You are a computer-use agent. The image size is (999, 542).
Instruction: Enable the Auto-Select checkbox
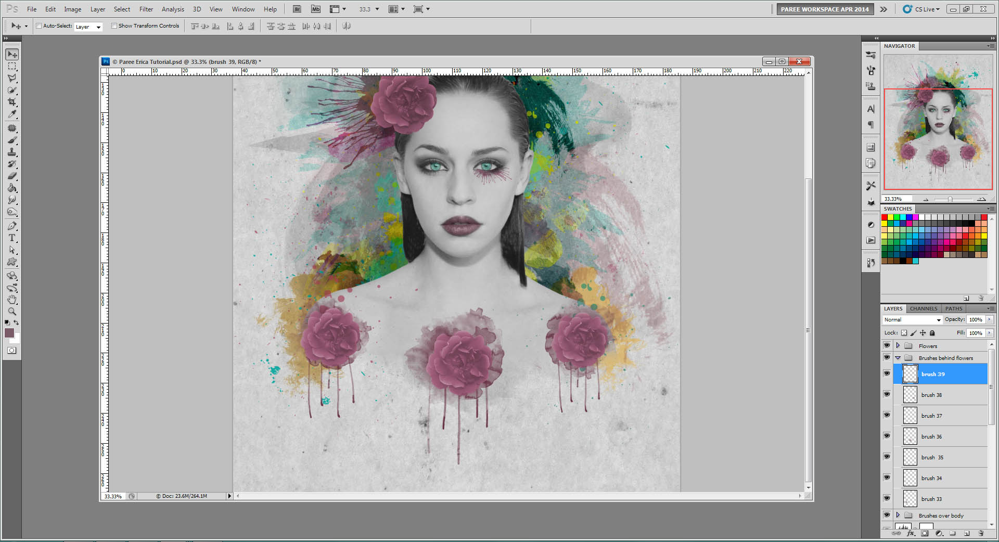[x=39, y=26]
